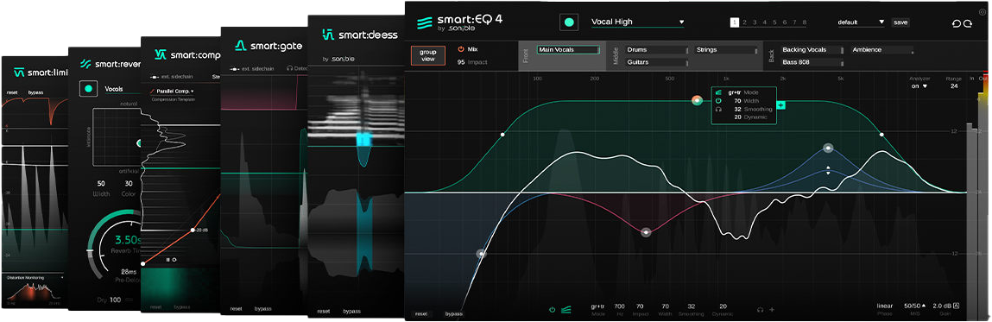Select state slot 2
992x322 pixels.
(x=744, y=22)
